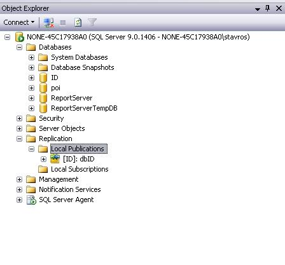This screenshot has height=265, width=285.
Task: Select the ReportServerTempDB database
Action: pyautogui.click(x=84, y=108)
